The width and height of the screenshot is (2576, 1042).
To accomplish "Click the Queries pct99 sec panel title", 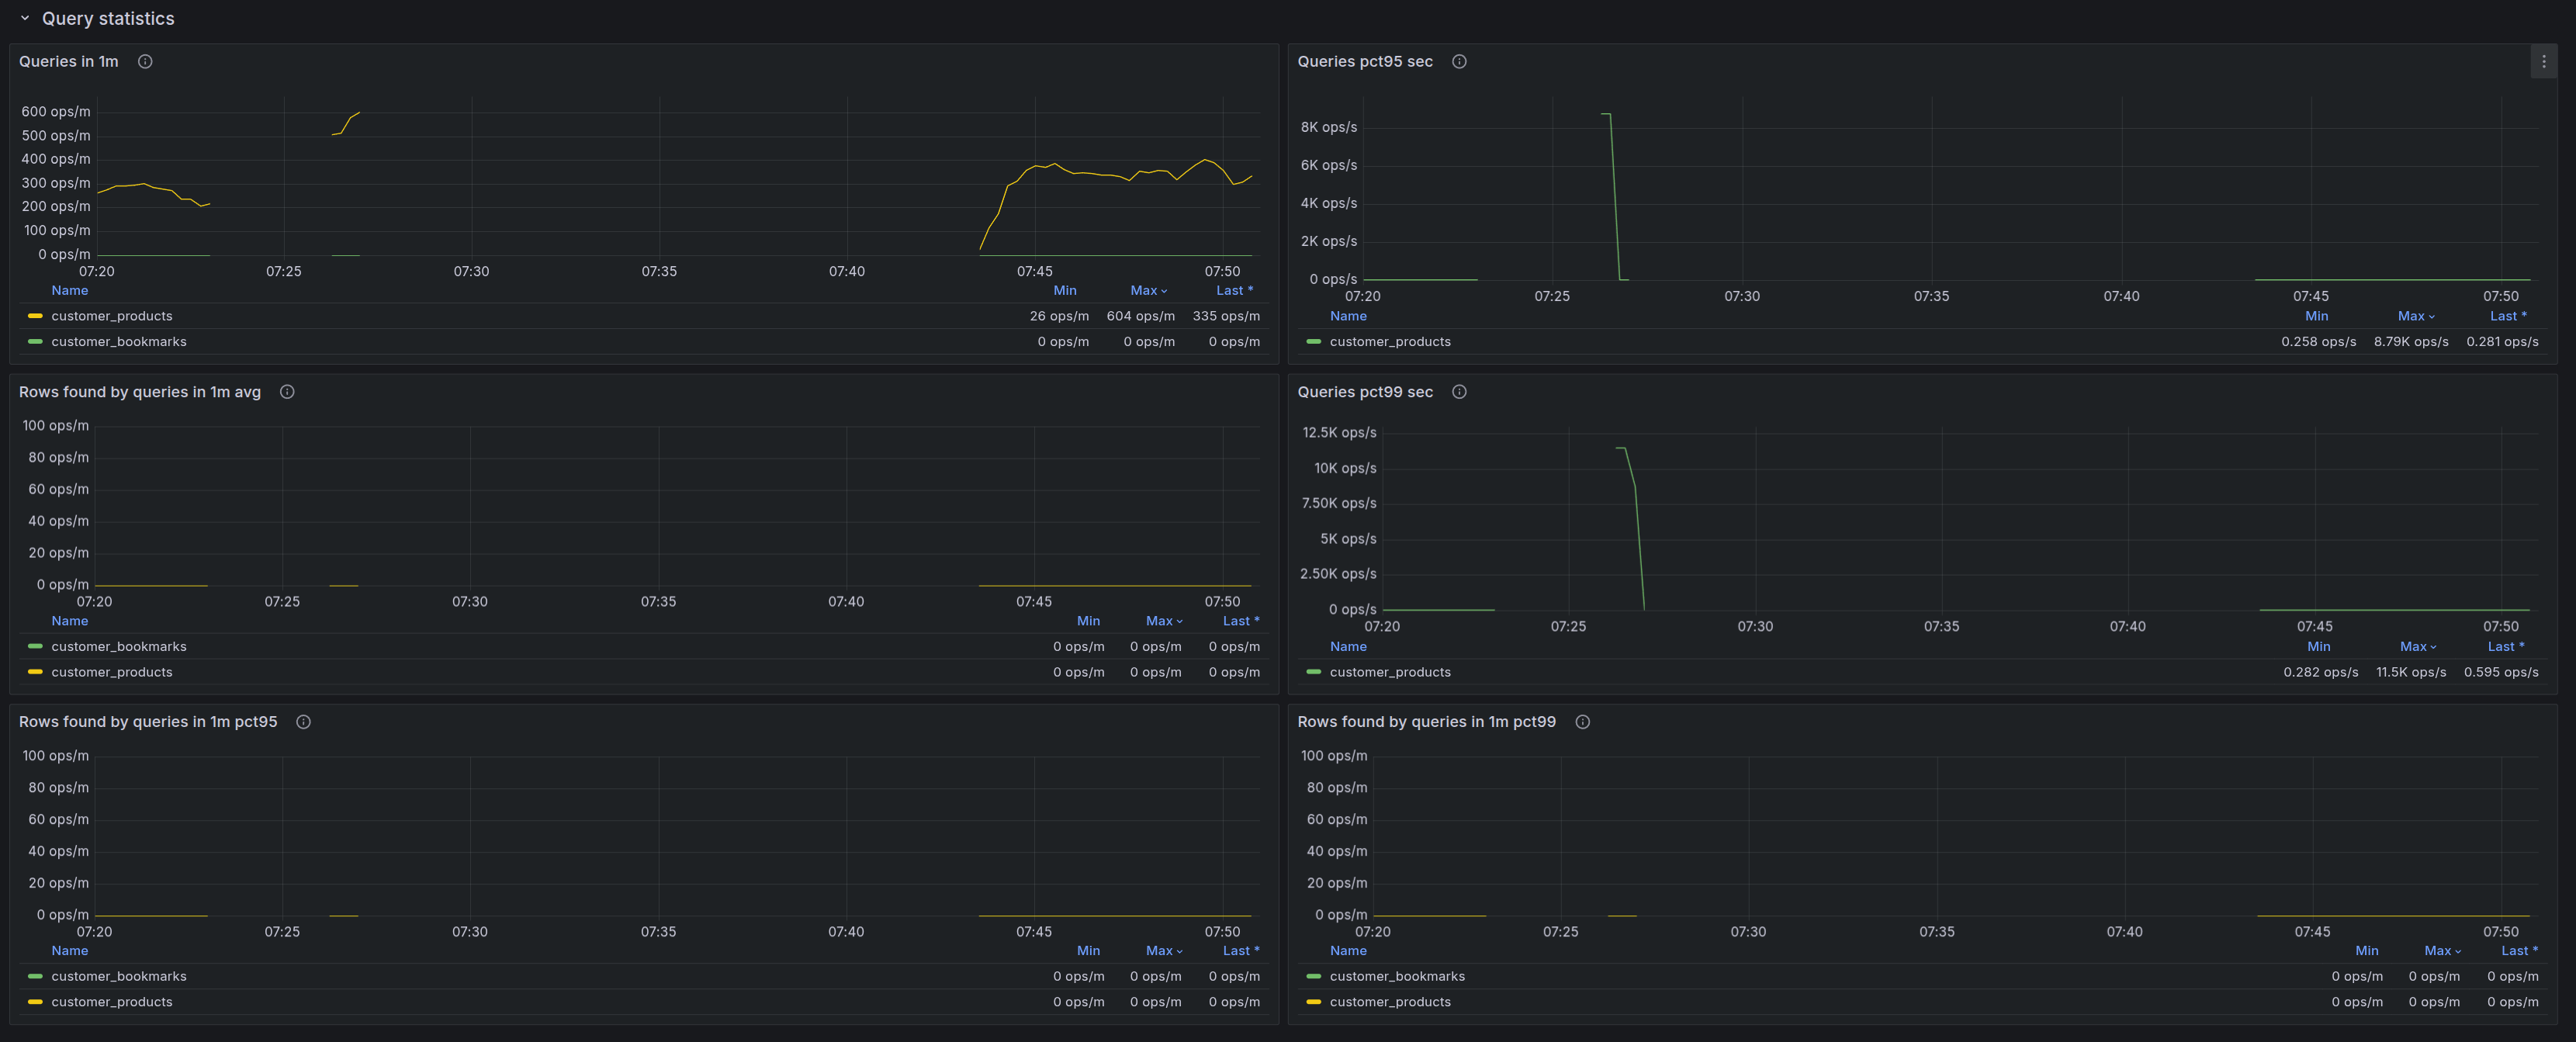I will [x=1364, y=392].
